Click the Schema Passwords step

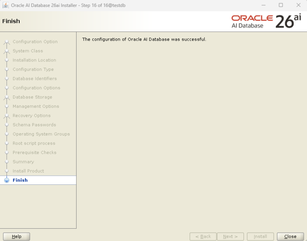(x=34, y=125)
